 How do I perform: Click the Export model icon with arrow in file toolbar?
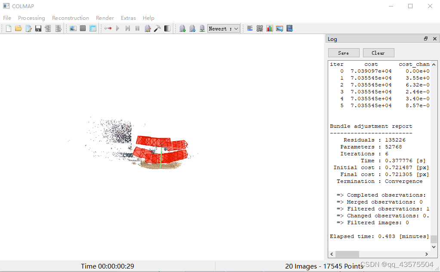pos(58,28)
